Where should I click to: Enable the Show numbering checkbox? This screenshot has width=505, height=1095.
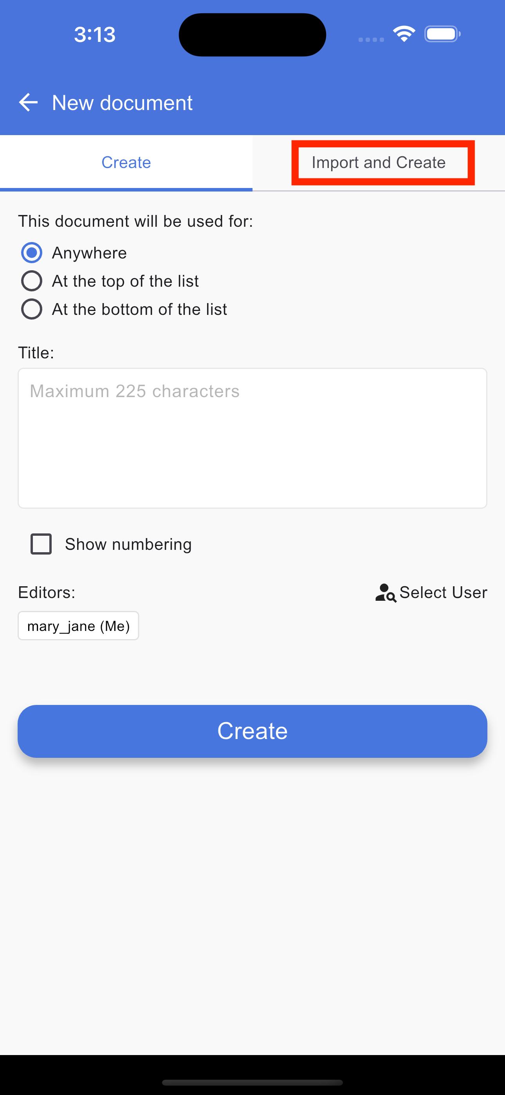tap(41, 544)
